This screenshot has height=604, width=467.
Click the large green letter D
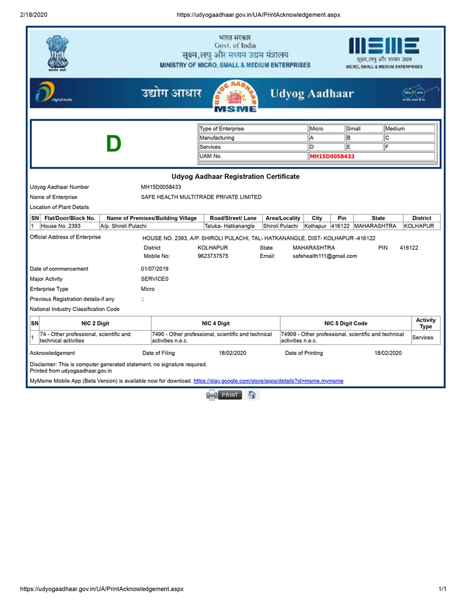click(114, 144)
